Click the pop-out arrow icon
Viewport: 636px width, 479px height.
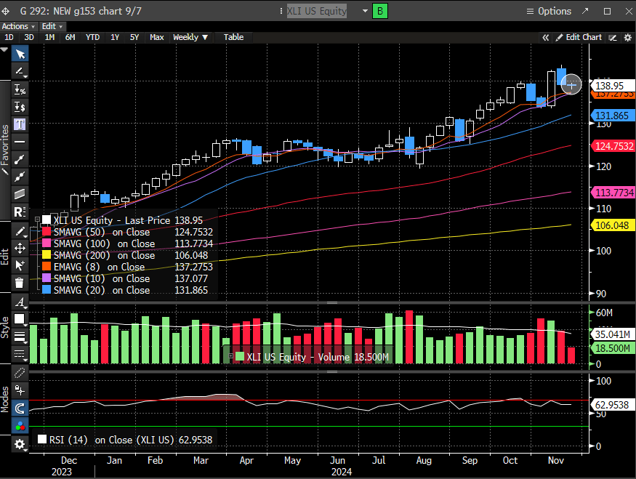click(585, 11)
